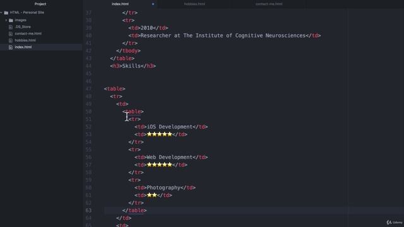404x227 pixels.
Task: Click the file icon next to index.html in the tree
Action: [11, 47]
